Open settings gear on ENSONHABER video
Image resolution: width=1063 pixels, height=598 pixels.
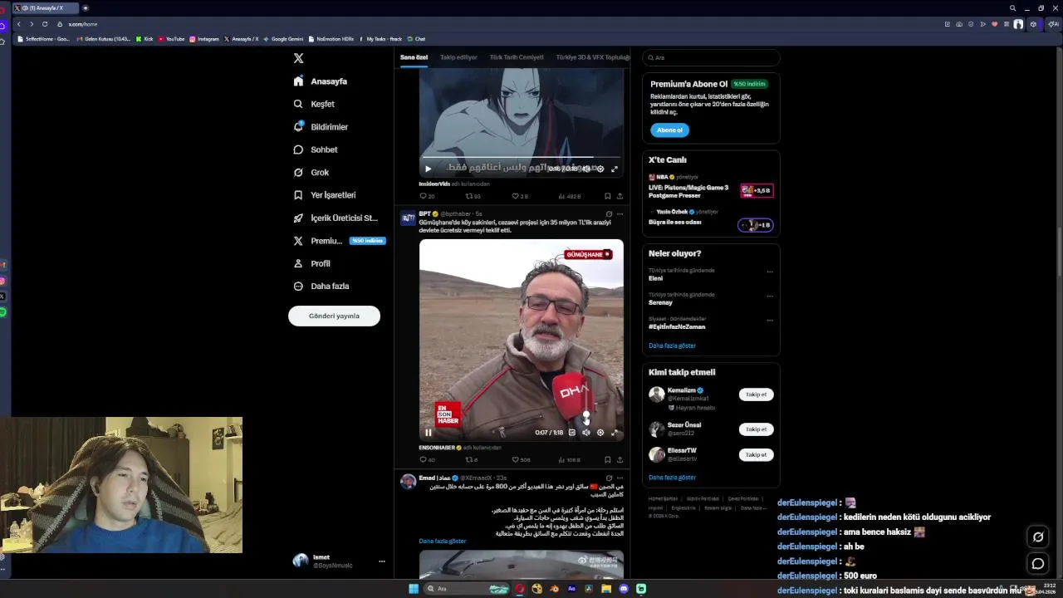tap(600, 433)
